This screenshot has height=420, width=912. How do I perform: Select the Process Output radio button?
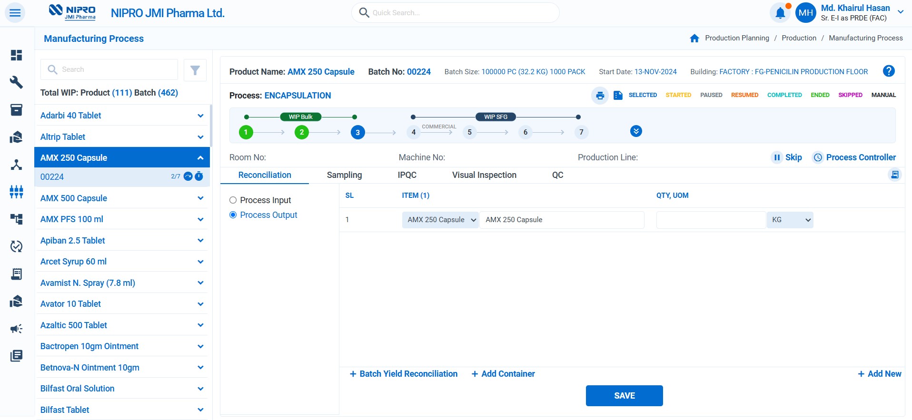(233, 215)
